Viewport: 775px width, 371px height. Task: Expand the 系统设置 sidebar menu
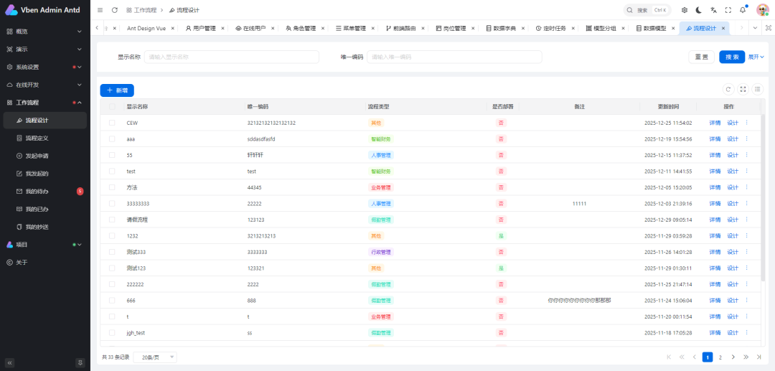pos(43,67)
